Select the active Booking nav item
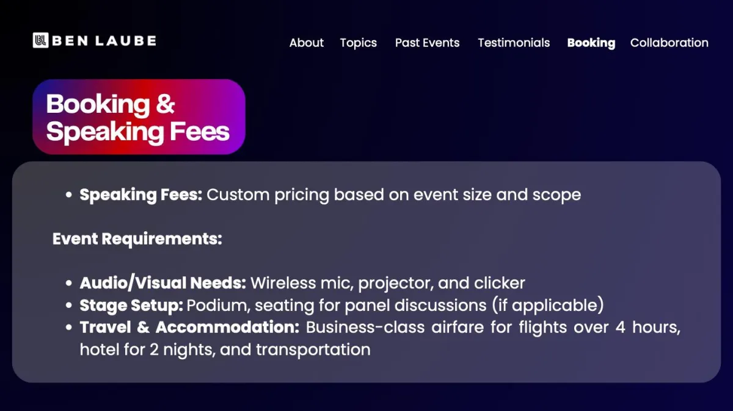Viewport: 733px width, 411px height. coord(591,43)
